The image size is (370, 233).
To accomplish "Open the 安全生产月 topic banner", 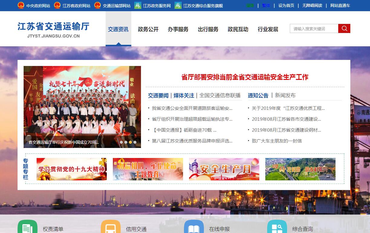I will 224,169.
